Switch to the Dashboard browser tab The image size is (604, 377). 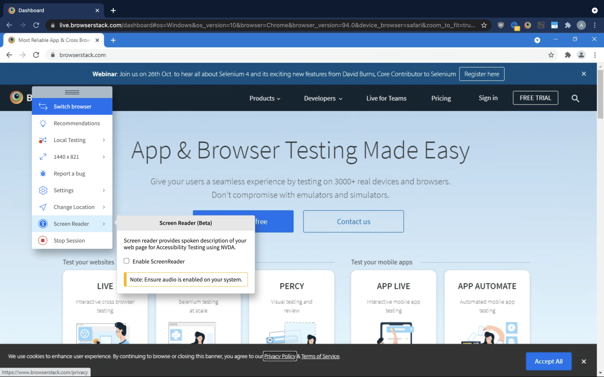click(32, 10)
